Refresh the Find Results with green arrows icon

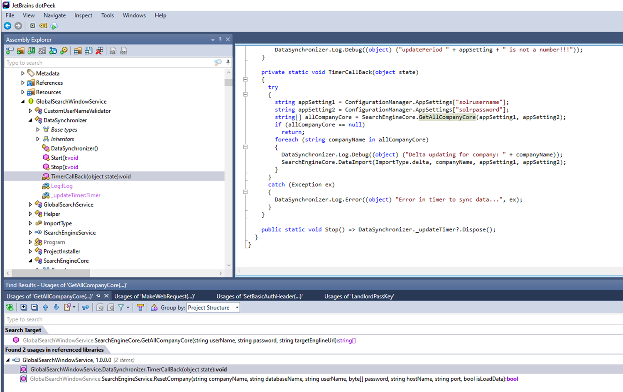point(10,307)
